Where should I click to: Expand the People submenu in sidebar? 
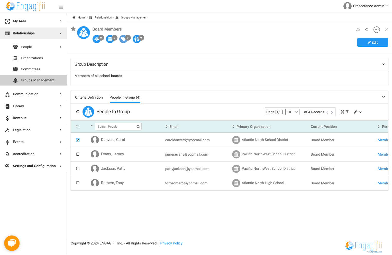[61, 47]
